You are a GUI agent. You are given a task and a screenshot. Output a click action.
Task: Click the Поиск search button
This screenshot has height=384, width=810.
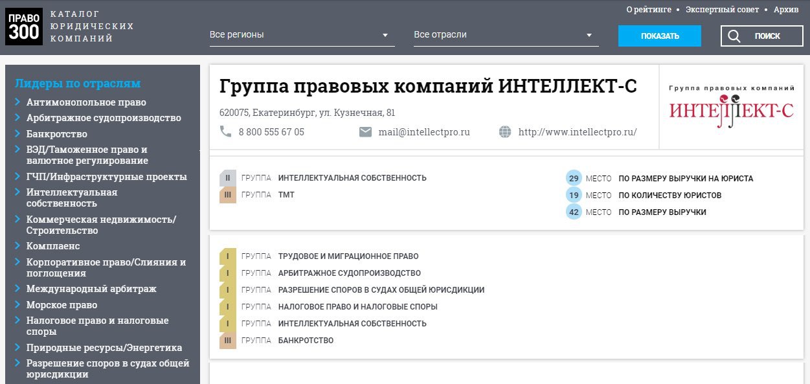coord(761,36)
